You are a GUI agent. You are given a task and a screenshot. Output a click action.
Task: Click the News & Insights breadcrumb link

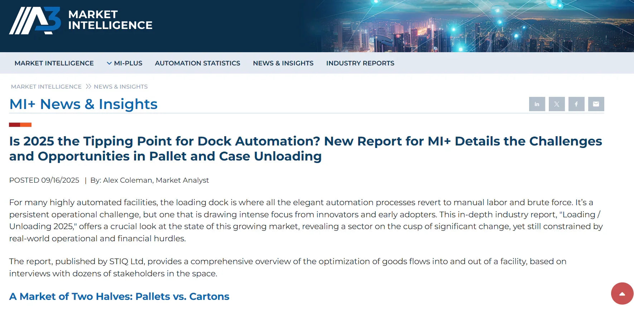pos(121,87)
